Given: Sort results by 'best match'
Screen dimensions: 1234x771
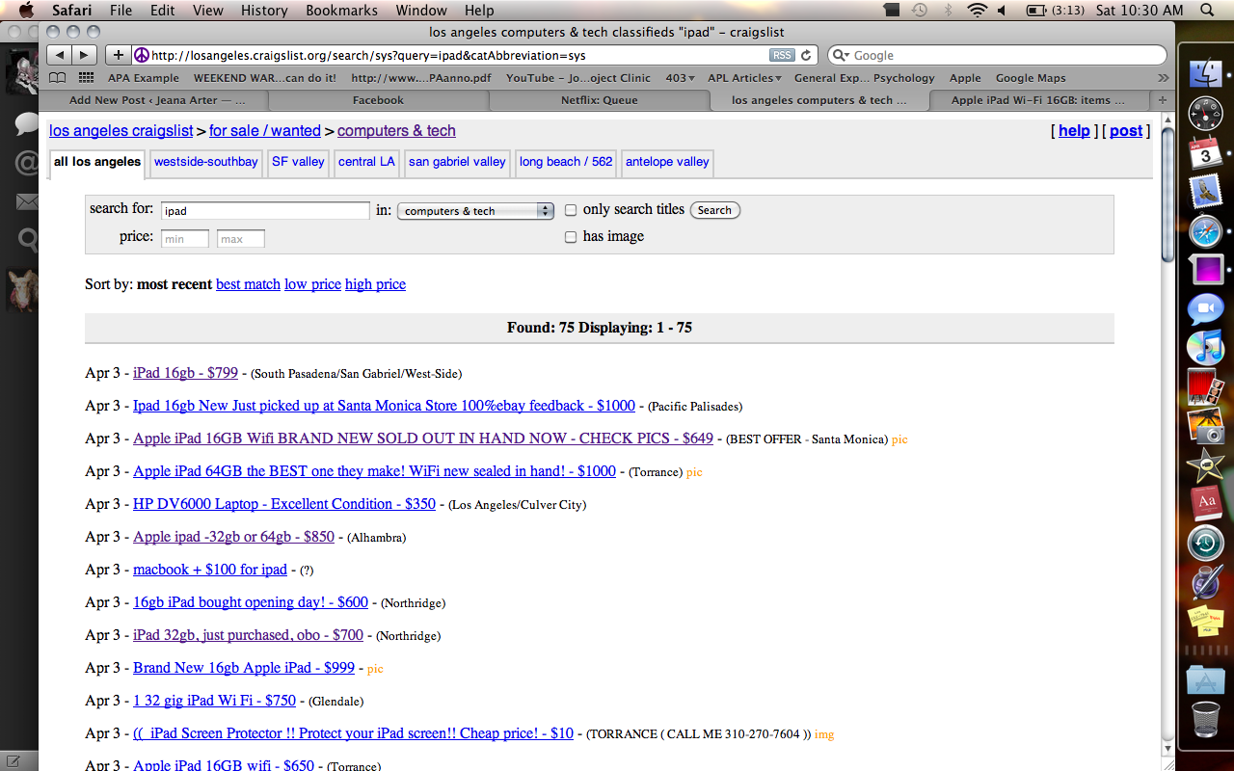Looking at the screenshot, I should [x=248, y=284].
